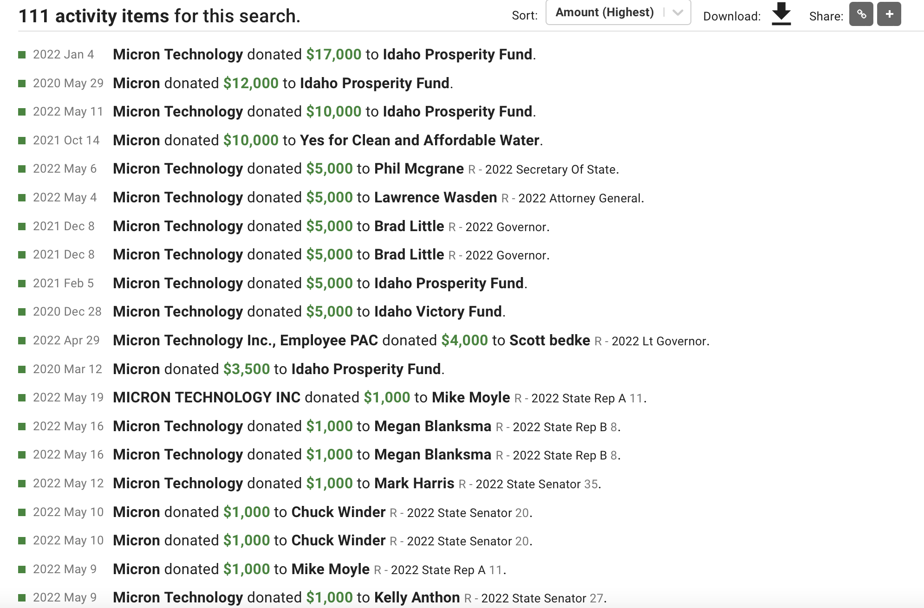Open the Lawrence Wasden recipient link
Image resolution: width=924 pixels, height=608 pixels.
coord(436,197)
